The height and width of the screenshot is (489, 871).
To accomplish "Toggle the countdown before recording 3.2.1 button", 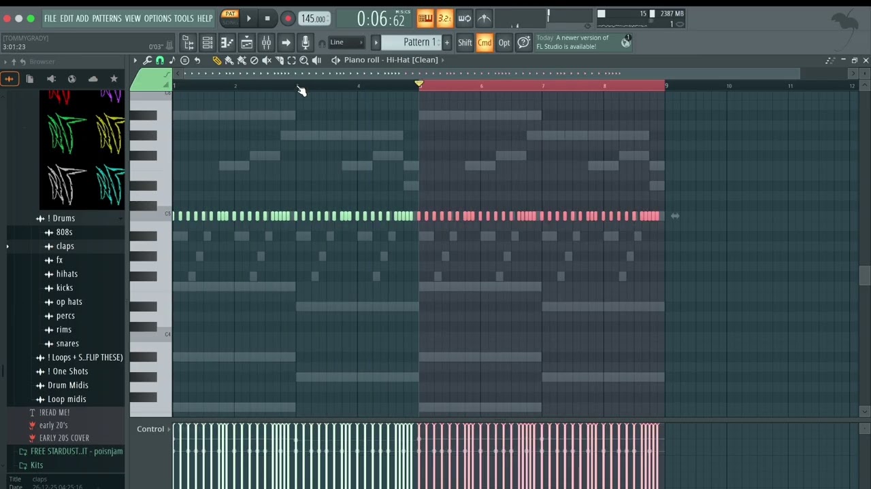I will pyautogui.click(x=444, y=18).
